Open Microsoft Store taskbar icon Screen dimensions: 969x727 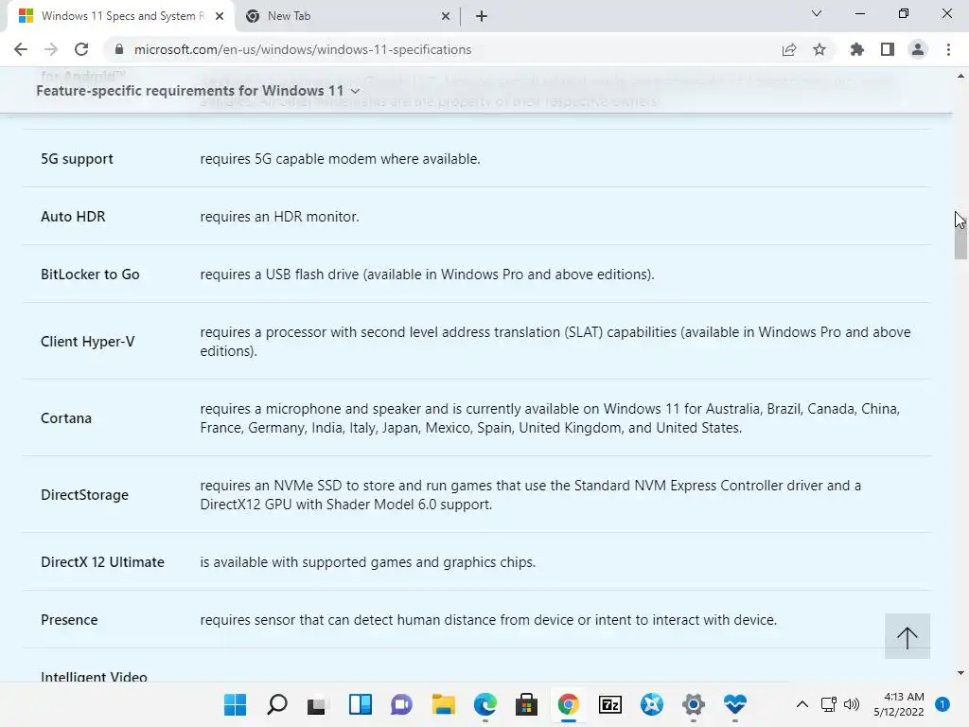(x=526, y=704)
